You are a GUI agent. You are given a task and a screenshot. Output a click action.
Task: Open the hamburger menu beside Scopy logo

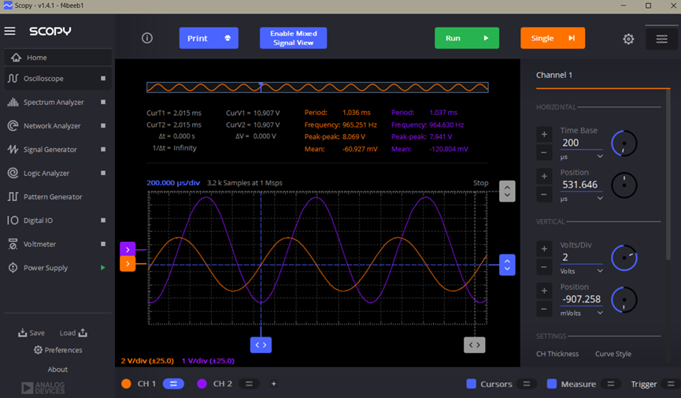click(9, 32)
